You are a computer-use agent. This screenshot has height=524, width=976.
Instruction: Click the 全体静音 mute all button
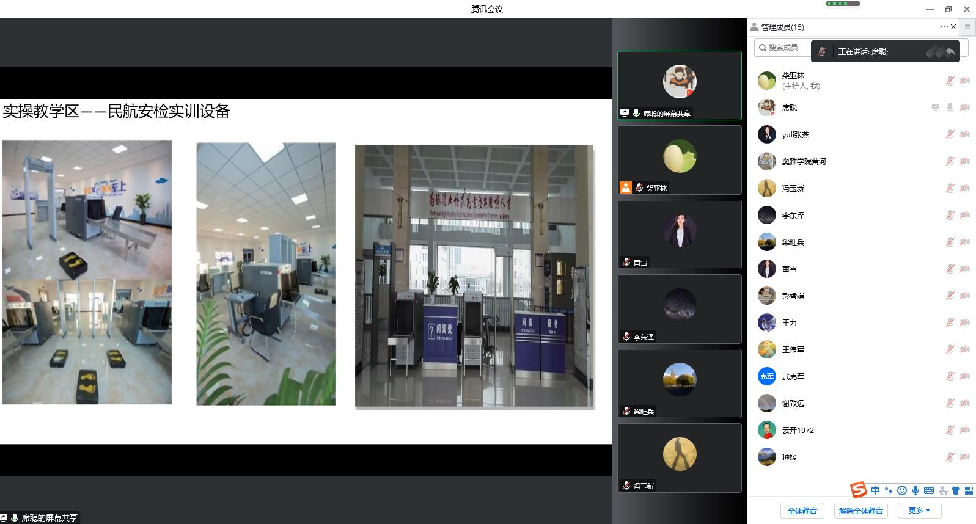tap(802, 511)
